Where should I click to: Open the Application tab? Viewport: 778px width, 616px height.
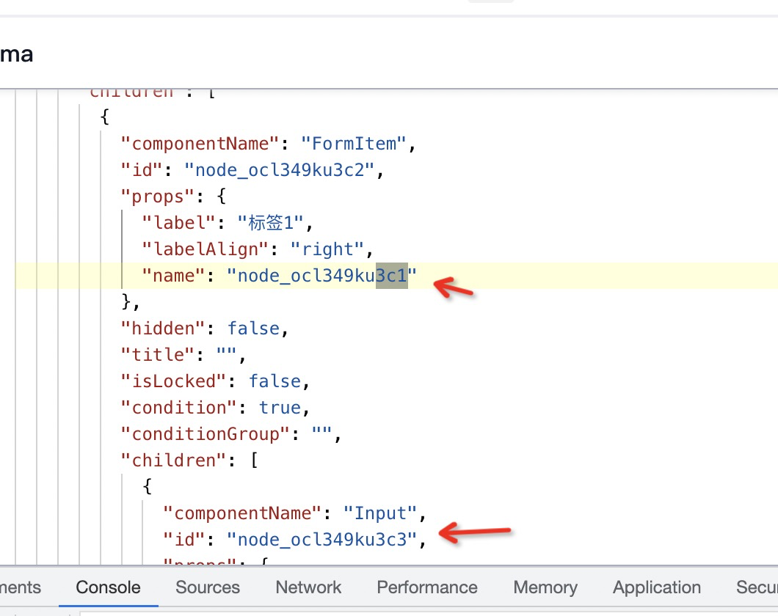pyautogui.click(x=656, y=587)
